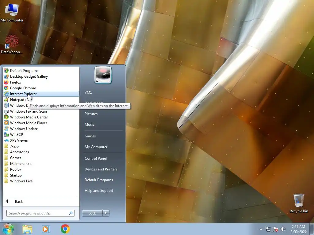314x235 pixels.
Task: Open Games in right Start menu pane
Action: coord(90,136)
